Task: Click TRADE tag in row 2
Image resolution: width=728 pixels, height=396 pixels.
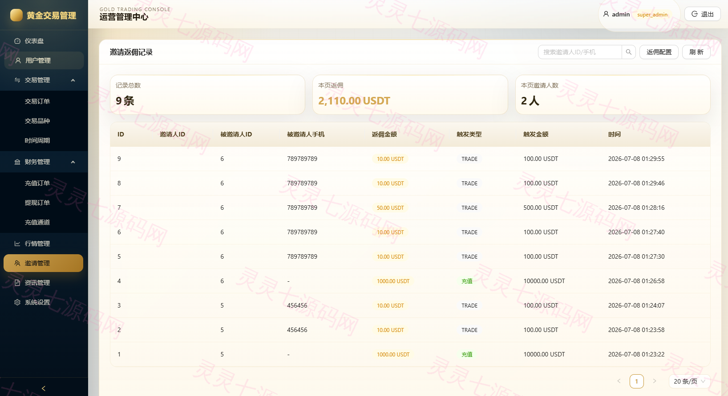Action: coord(469,330)
